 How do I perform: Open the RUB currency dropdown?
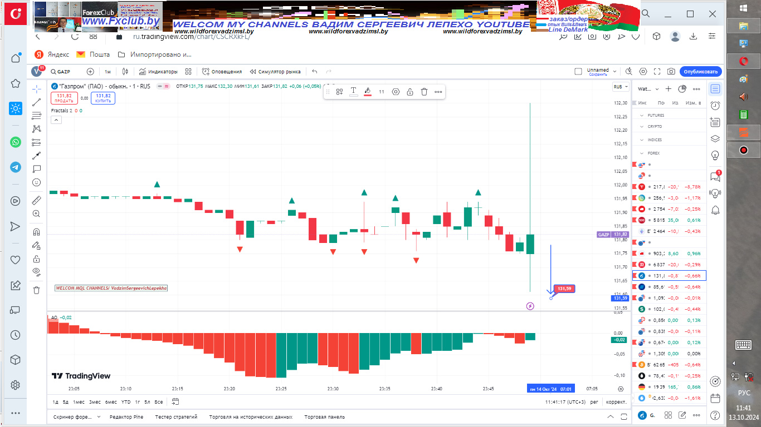[620, 87]
